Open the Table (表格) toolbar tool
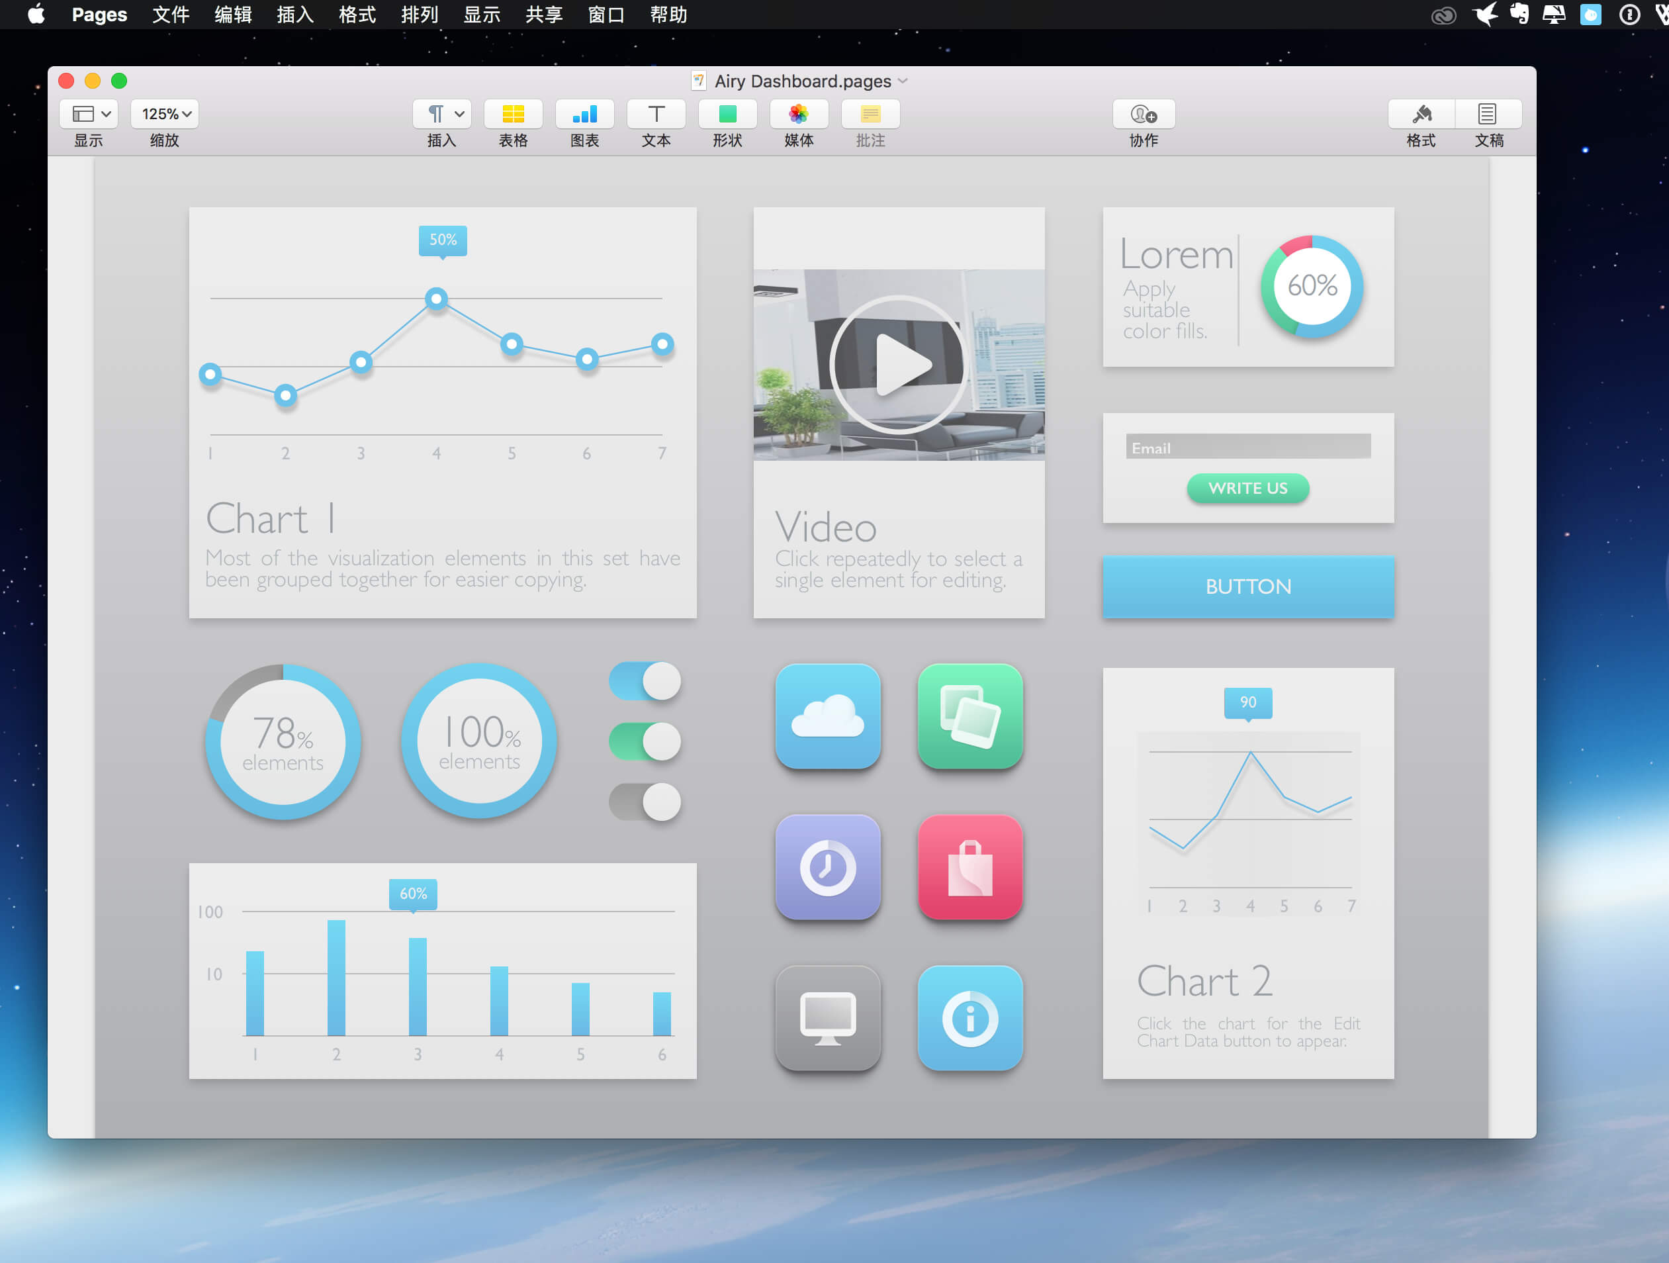Viewport: 1669px width, 1263px height. pyautogui.click(x=513, y=114)
